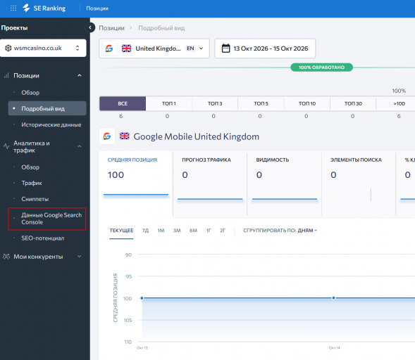
Task: Click the Окт 14 chart data point
Action: pyautogui.click(x=333, y=298)
